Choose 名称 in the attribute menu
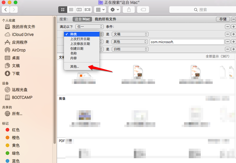The image size is (236, 163). [82, 53]
